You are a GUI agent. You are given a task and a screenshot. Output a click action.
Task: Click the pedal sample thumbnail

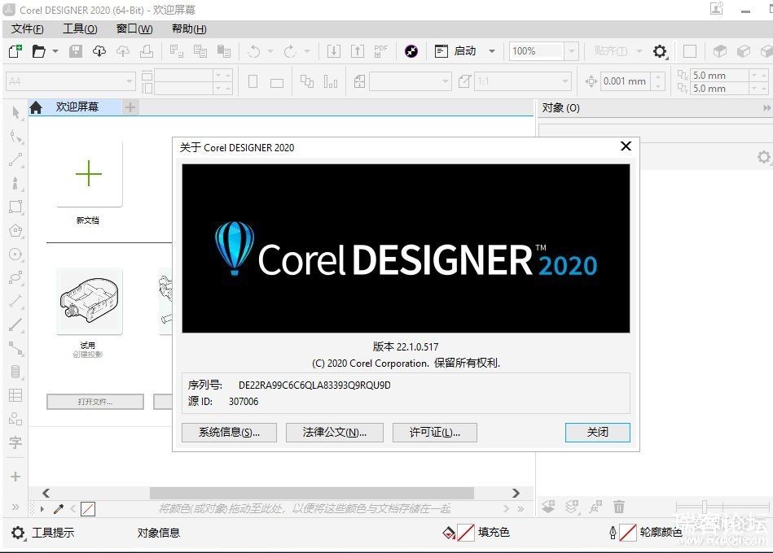(89, 301)
